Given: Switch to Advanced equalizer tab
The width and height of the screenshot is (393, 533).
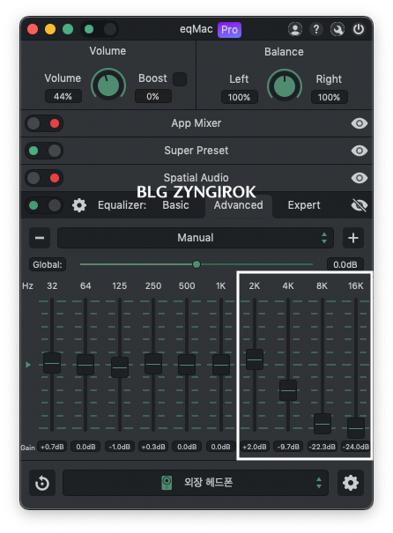Looking at the screenshot, I should point(238,205).
